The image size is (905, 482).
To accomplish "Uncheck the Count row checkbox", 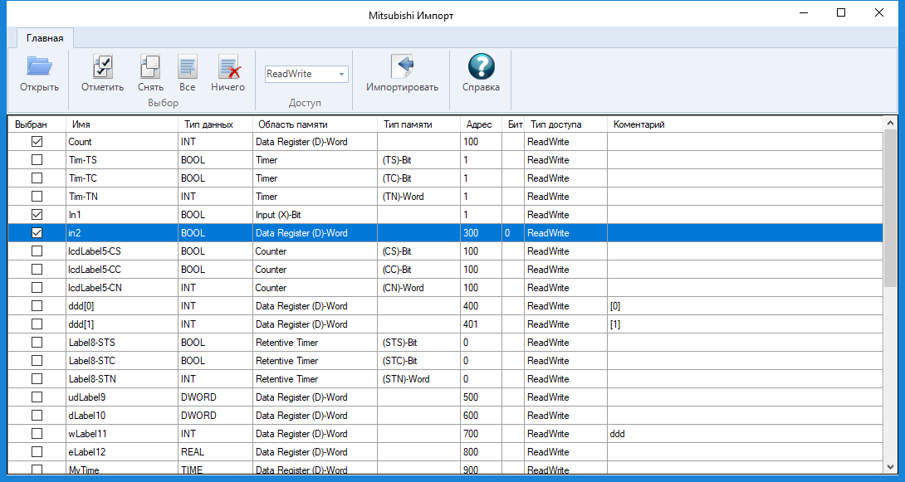I will click(37, 141).
